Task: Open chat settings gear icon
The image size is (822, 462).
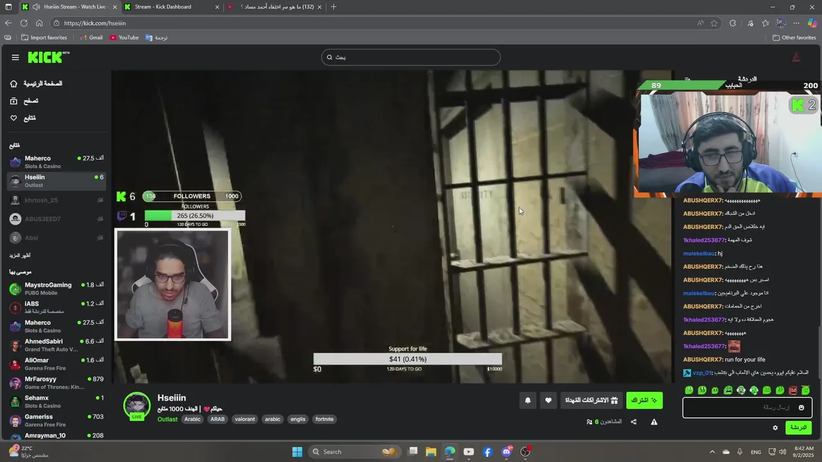Action: tap(775, 428)
